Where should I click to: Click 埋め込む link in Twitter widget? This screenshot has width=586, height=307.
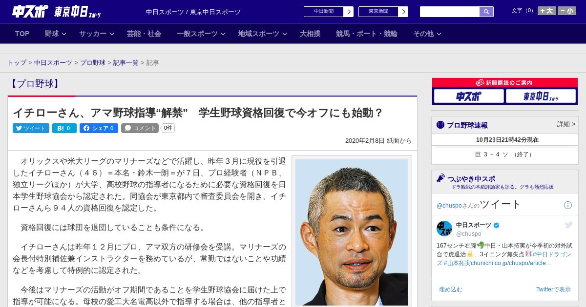[x=450, y=289]
